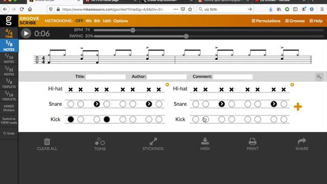Set the metronome to 8th notes
Image resolution: width=327 pixels, height=184 pixels.
(x=97, y=21)
